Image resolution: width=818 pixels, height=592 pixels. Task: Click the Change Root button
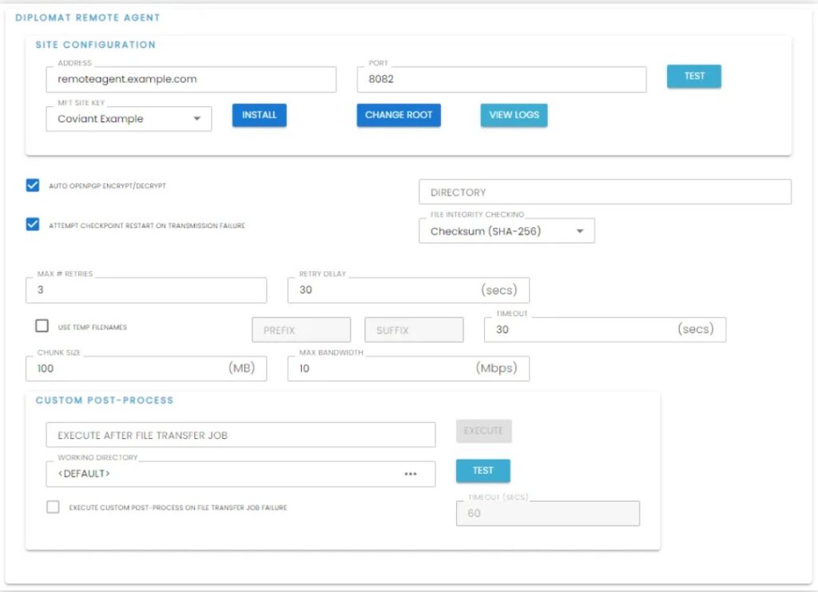[x=399, y=115]
